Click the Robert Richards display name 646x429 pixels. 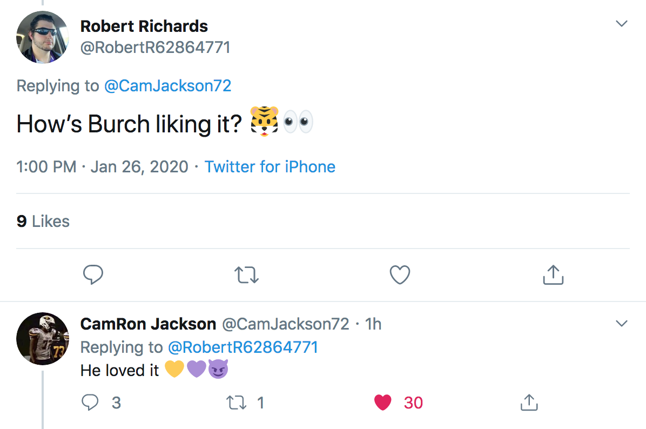[144, 26]
